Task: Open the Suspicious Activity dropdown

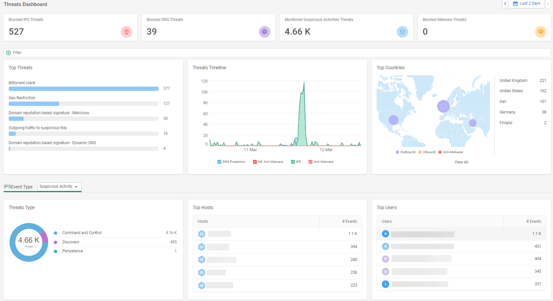Action: coord(59,186)
